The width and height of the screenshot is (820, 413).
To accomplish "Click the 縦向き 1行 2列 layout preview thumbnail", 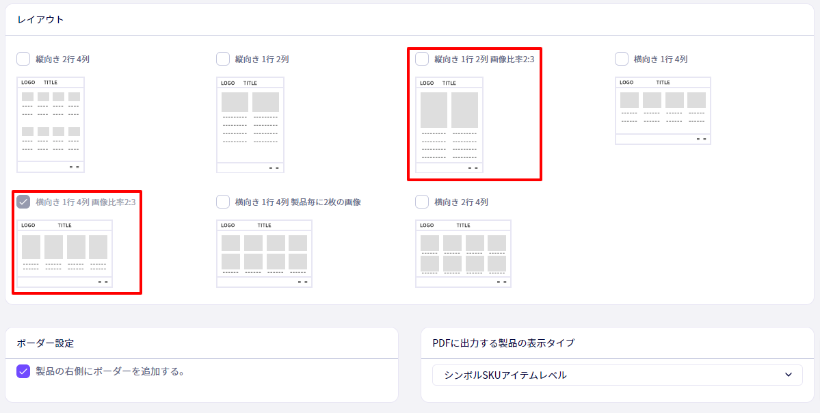I will pos(250,124).
